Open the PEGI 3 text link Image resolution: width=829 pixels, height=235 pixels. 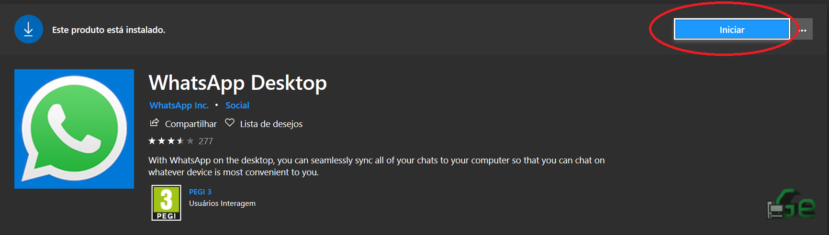tap(200, 192)
